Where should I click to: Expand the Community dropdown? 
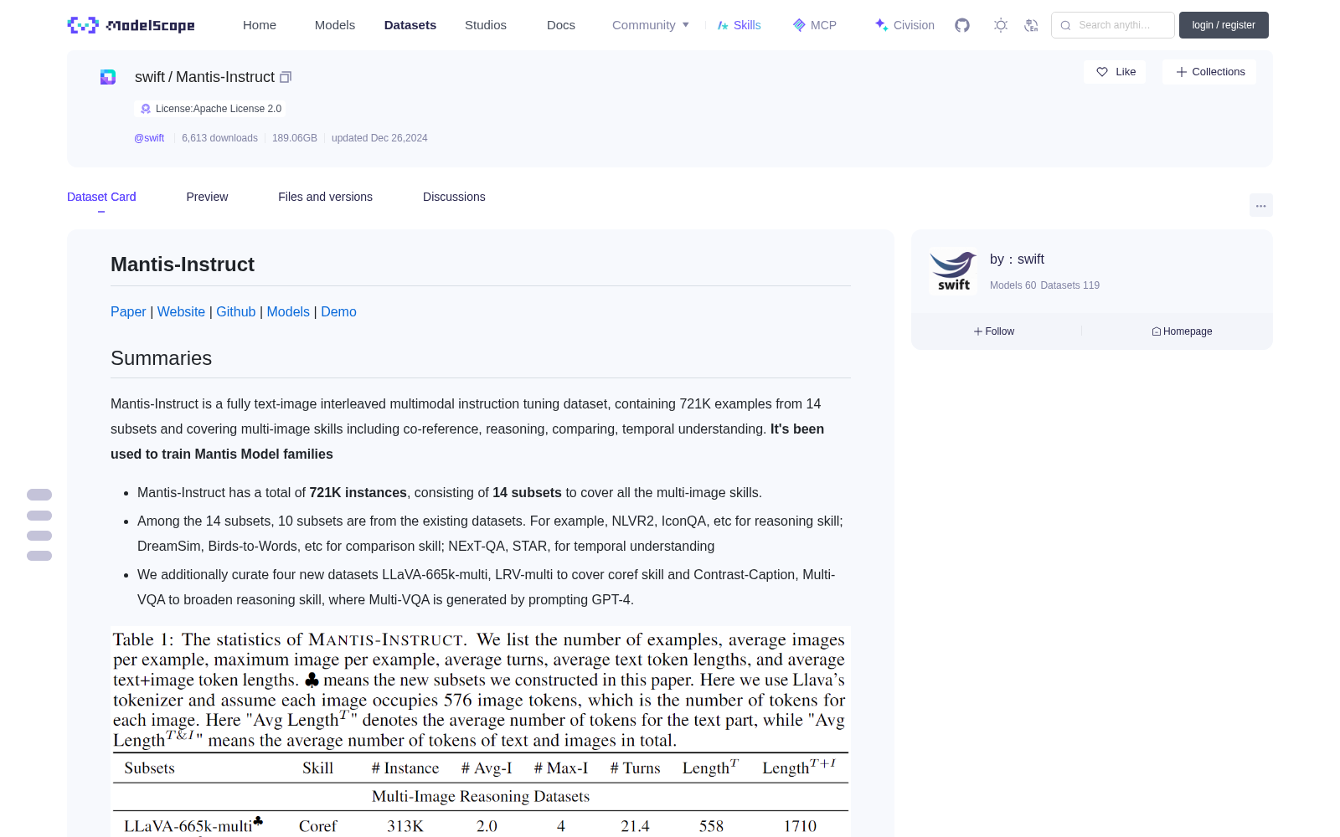pos(651,25)
